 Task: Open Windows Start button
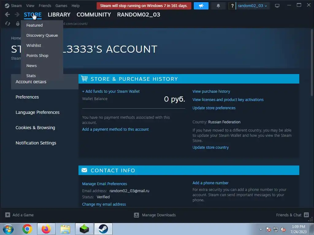click(x=8, y=229)
